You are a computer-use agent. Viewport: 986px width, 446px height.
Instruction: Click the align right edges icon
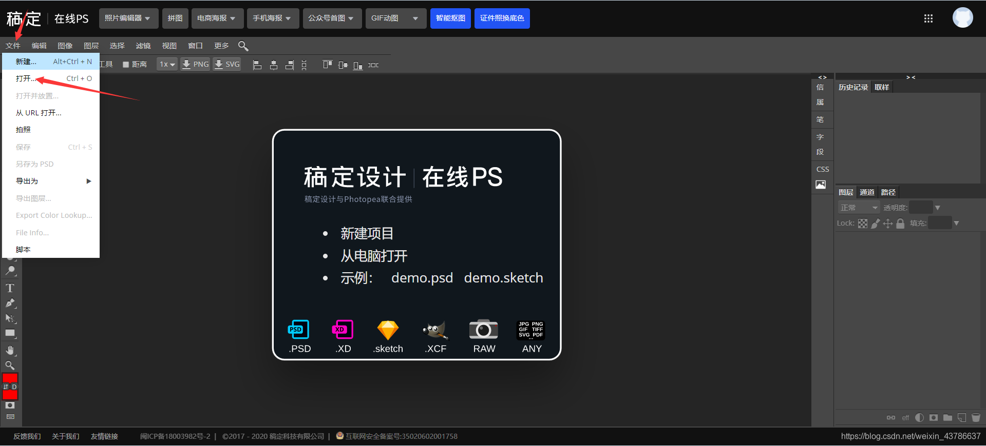[290, 65]
